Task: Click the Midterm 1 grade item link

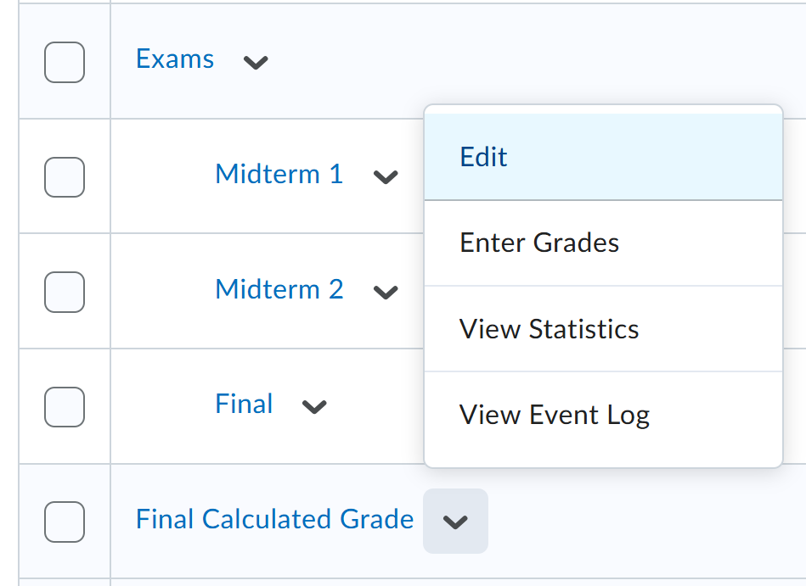Action: pyautogui.click(x=279, y=174)
